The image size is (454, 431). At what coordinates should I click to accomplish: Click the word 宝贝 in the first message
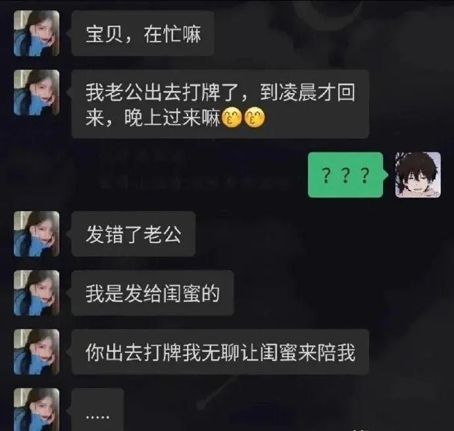point(104,34)
